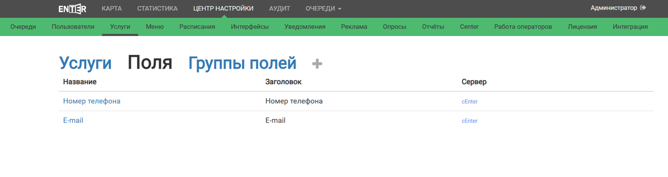
Task: Switch to Очереди tab in green bar
Action: (23, 27)
